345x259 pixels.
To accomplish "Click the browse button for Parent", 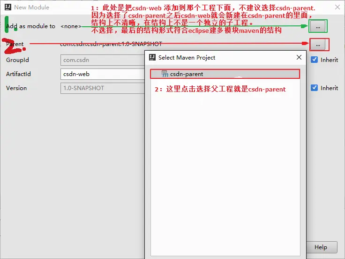I will 318,45.
